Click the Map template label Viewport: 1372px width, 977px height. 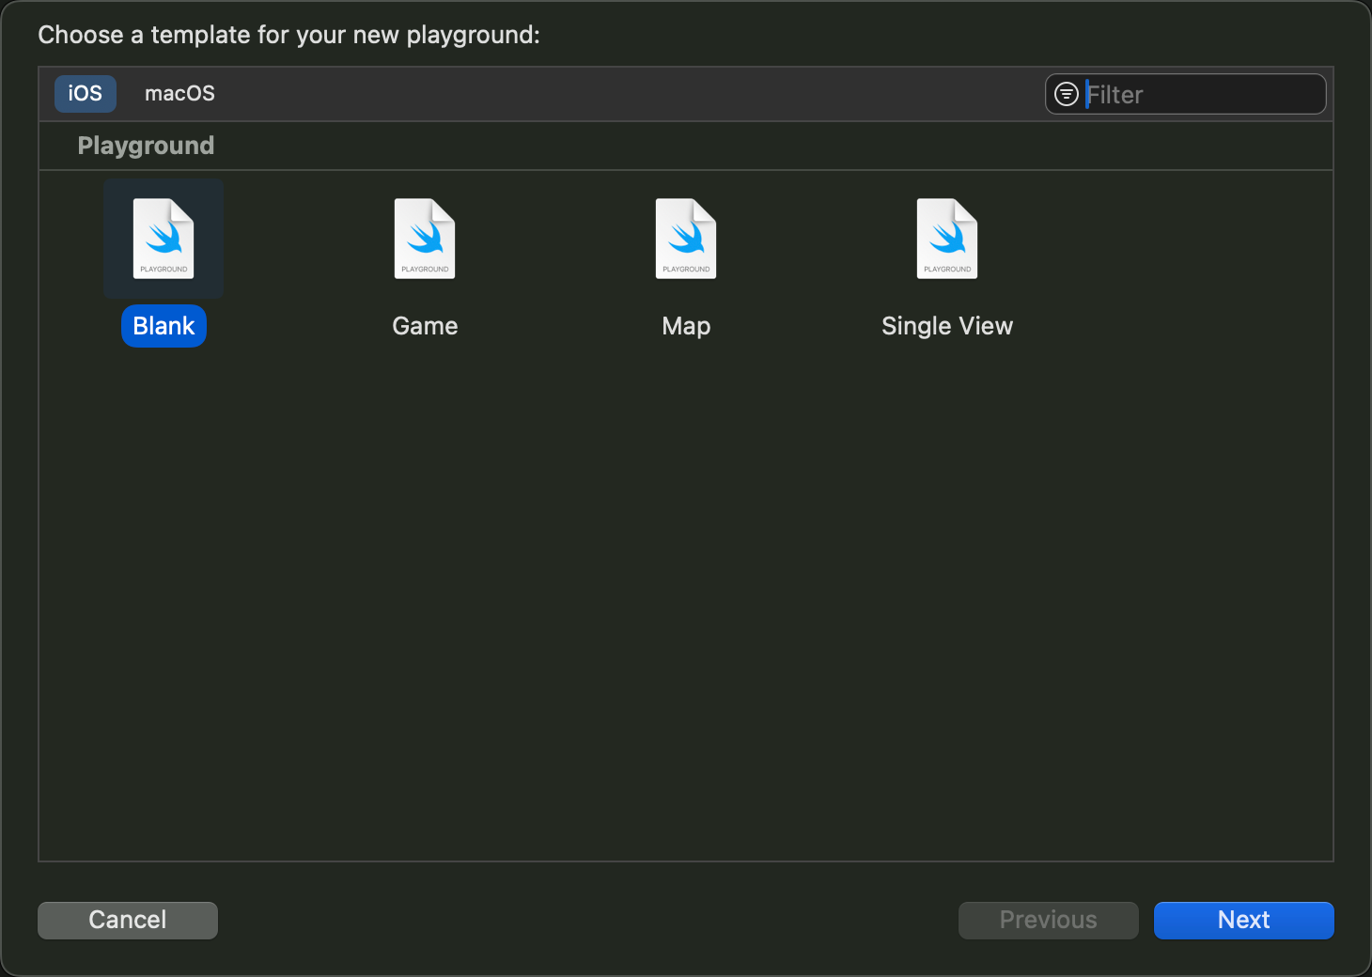[x=686, y=326]
